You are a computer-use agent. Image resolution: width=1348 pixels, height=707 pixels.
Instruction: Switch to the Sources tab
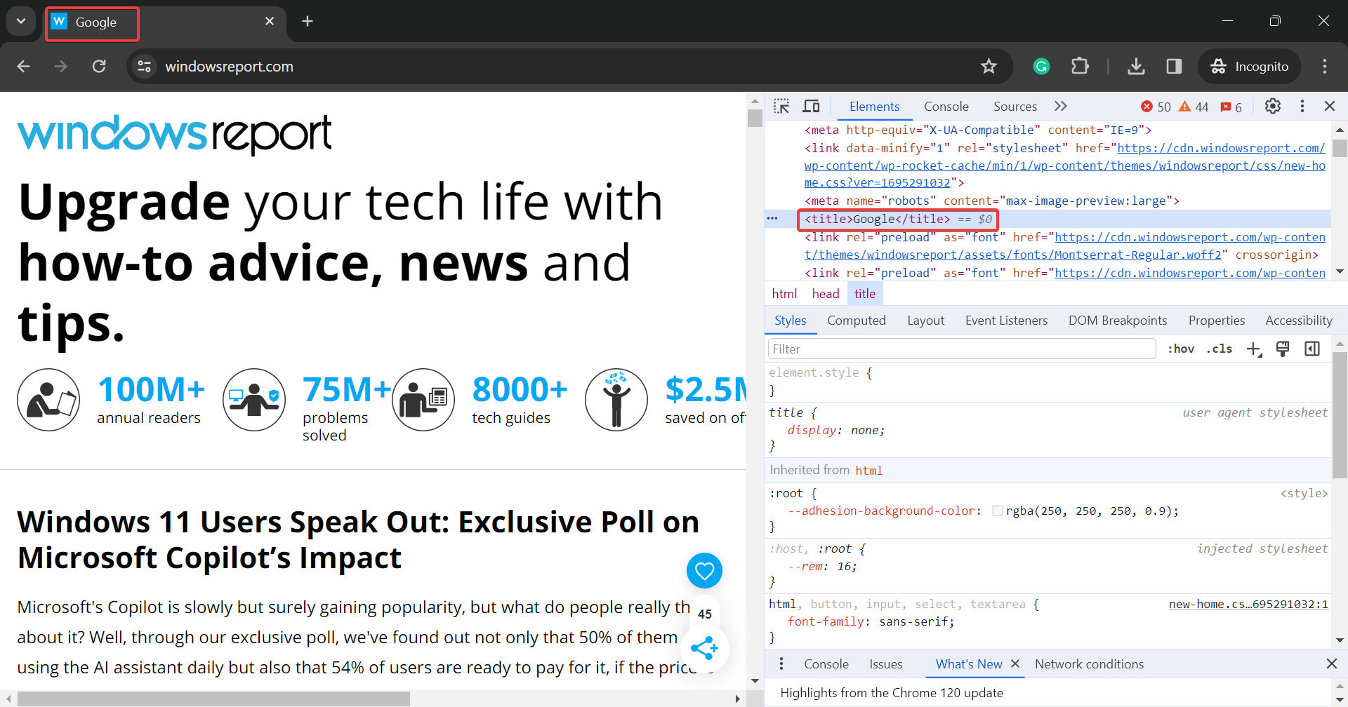pos(1015,106)
